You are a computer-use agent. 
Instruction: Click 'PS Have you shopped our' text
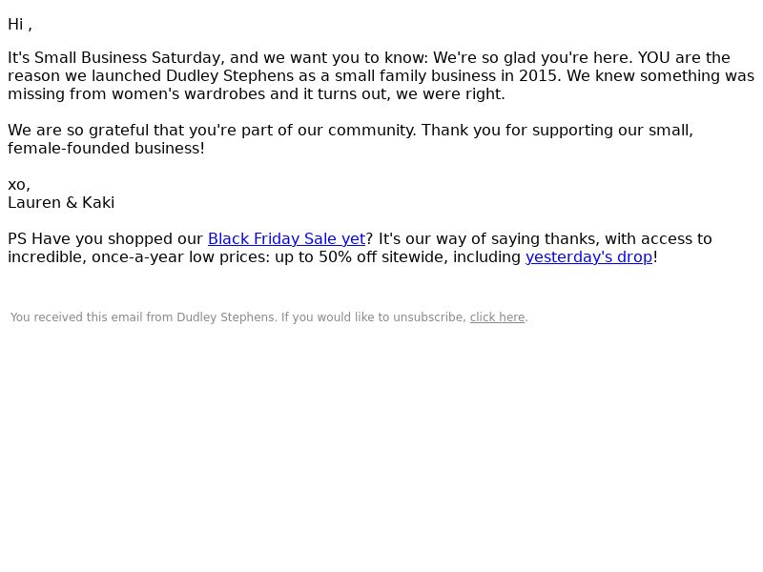(105, 239)
